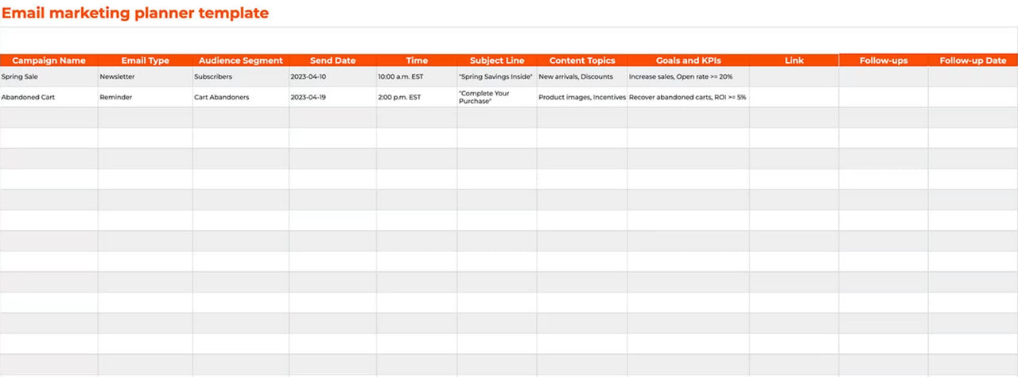This screenshot has width=1018, height=377.
Task: Select the '2:00 p.m. EST' time cell
Action: [417, 97]
